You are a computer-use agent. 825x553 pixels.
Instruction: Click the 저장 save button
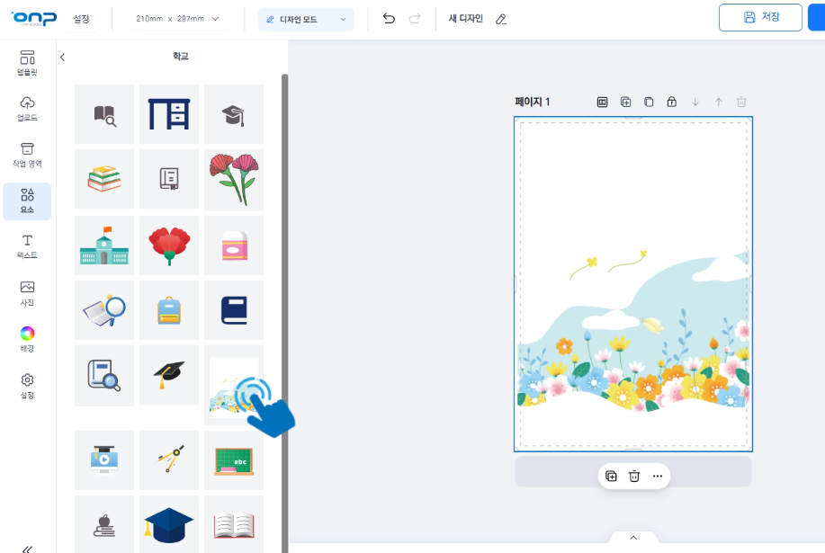(x=759, y=18)
